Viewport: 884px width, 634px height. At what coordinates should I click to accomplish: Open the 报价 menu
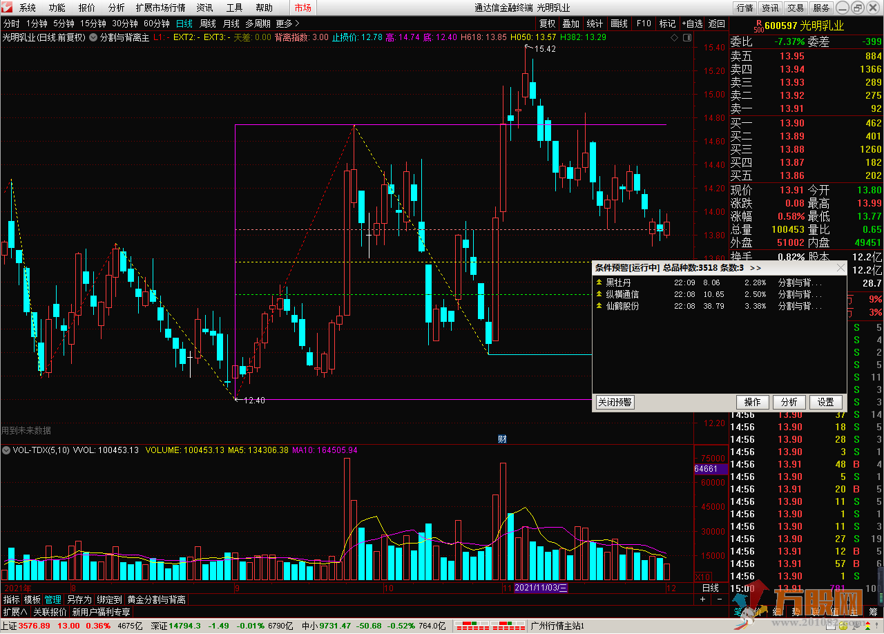[87, 8]
